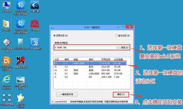Open the 手动运行Ghost desktop icon
Viewport: 183px width, 109px height.
click(21, 101)
